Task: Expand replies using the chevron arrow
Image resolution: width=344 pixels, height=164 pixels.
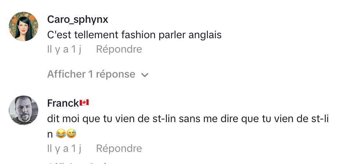Action: coord(145,75)
